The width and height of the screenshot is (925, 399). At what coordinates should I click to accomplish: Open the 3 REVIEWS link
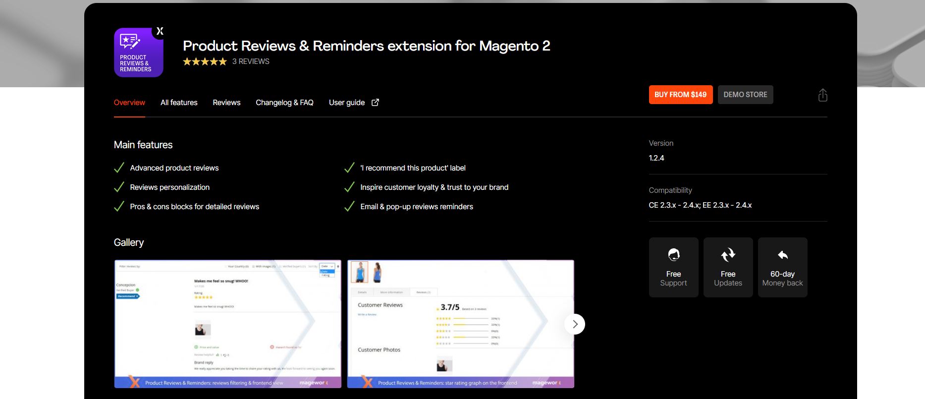click(251, 61)
